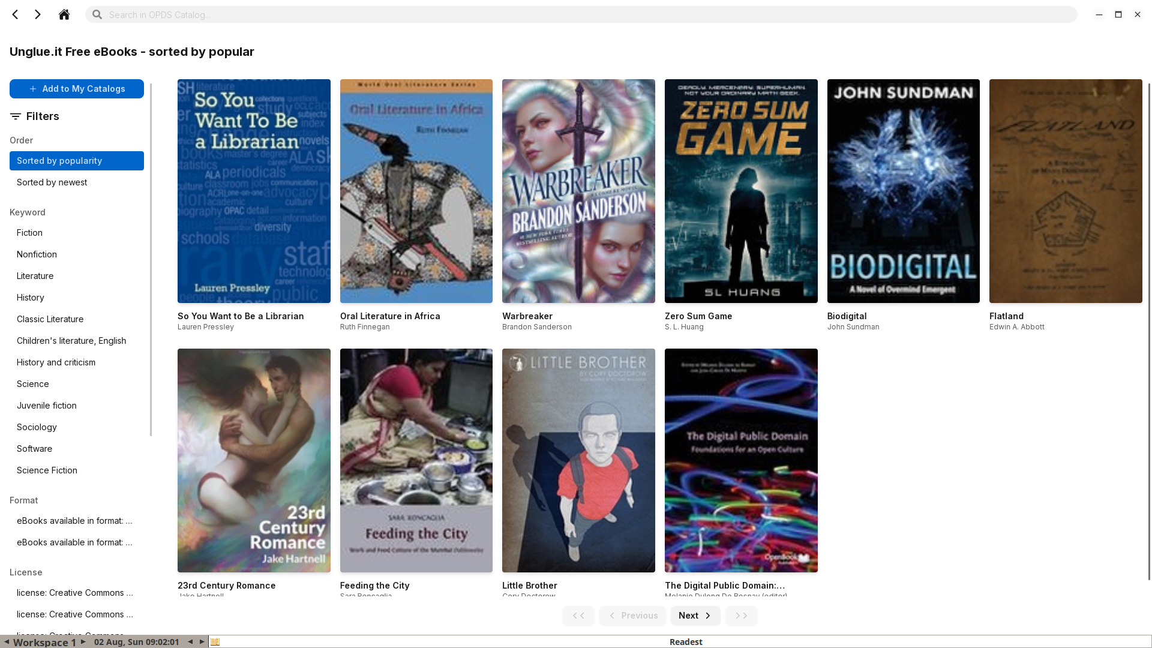1152x648 pixels.
Task: Select Sorted by popularity order
Action: click(x=77, y=161)
